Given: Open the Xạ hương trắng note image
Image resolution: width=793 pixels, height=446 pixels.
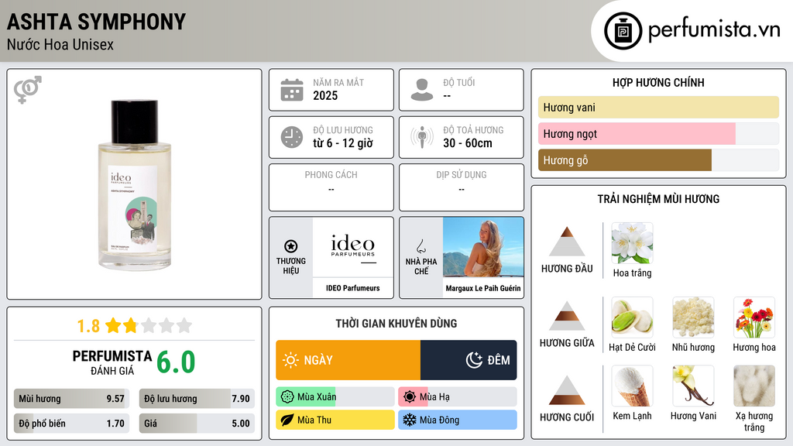Looking at the screenshot, I should (x=754, y=386).
